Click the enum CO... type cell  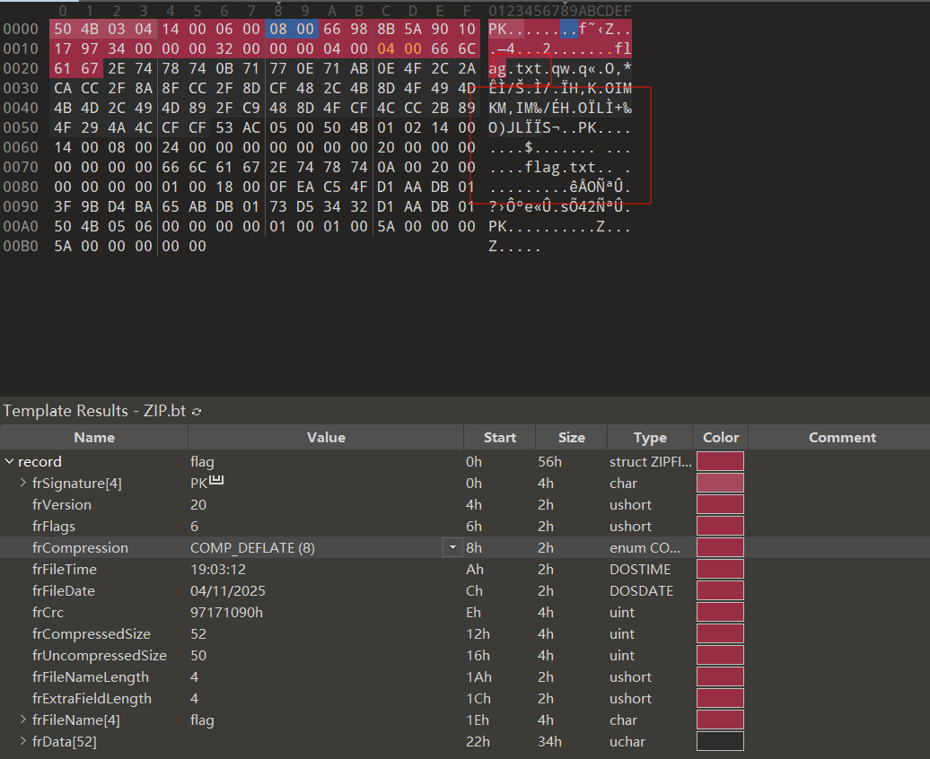(645, 547)
